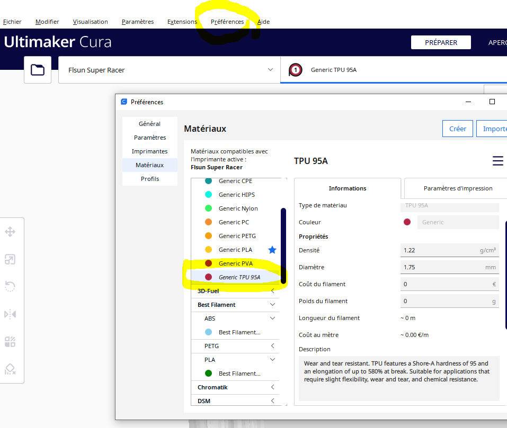Go to Général preferences page
Screen dimensions: 507x428
150,124
